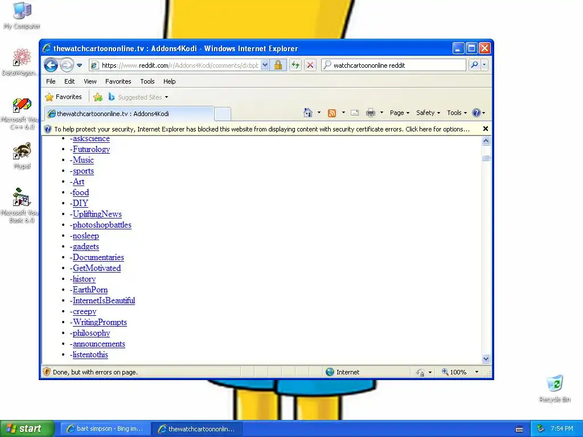Click the search box with watchcartoononline reddit

click(x=399, y=65)
